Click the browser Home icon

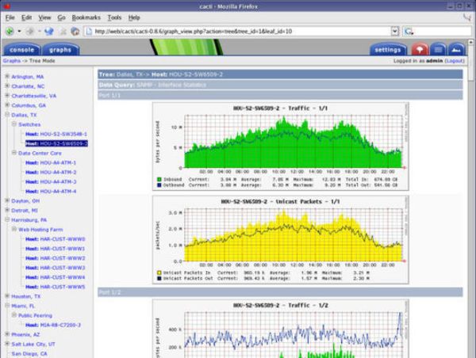[x=75, y=32]
